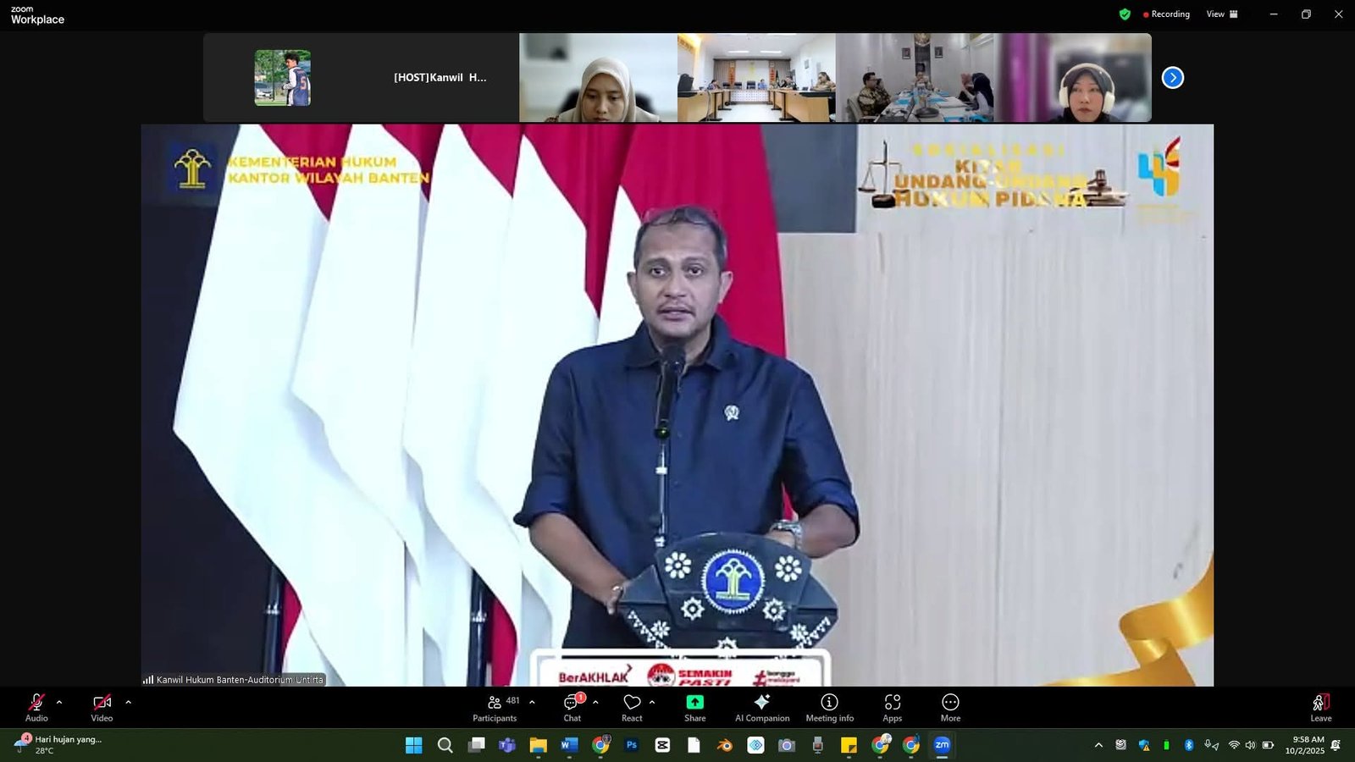Image resolution: width=1355 pixels, height=762 pixels.
Task: Open the Participants panel
Action: 495,708
